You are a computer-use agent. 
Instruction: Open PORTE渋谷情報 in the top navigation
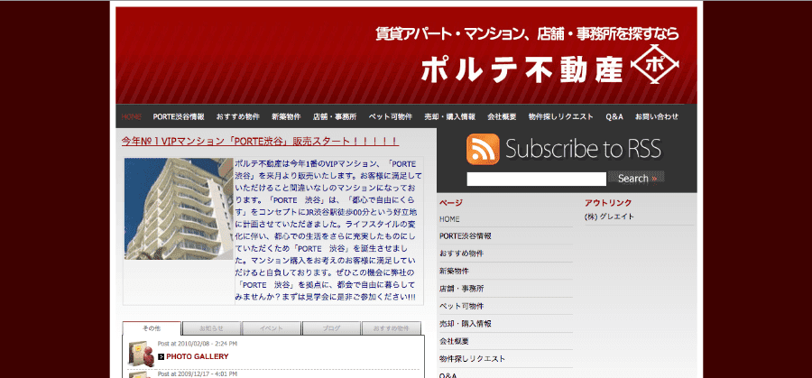179,116
